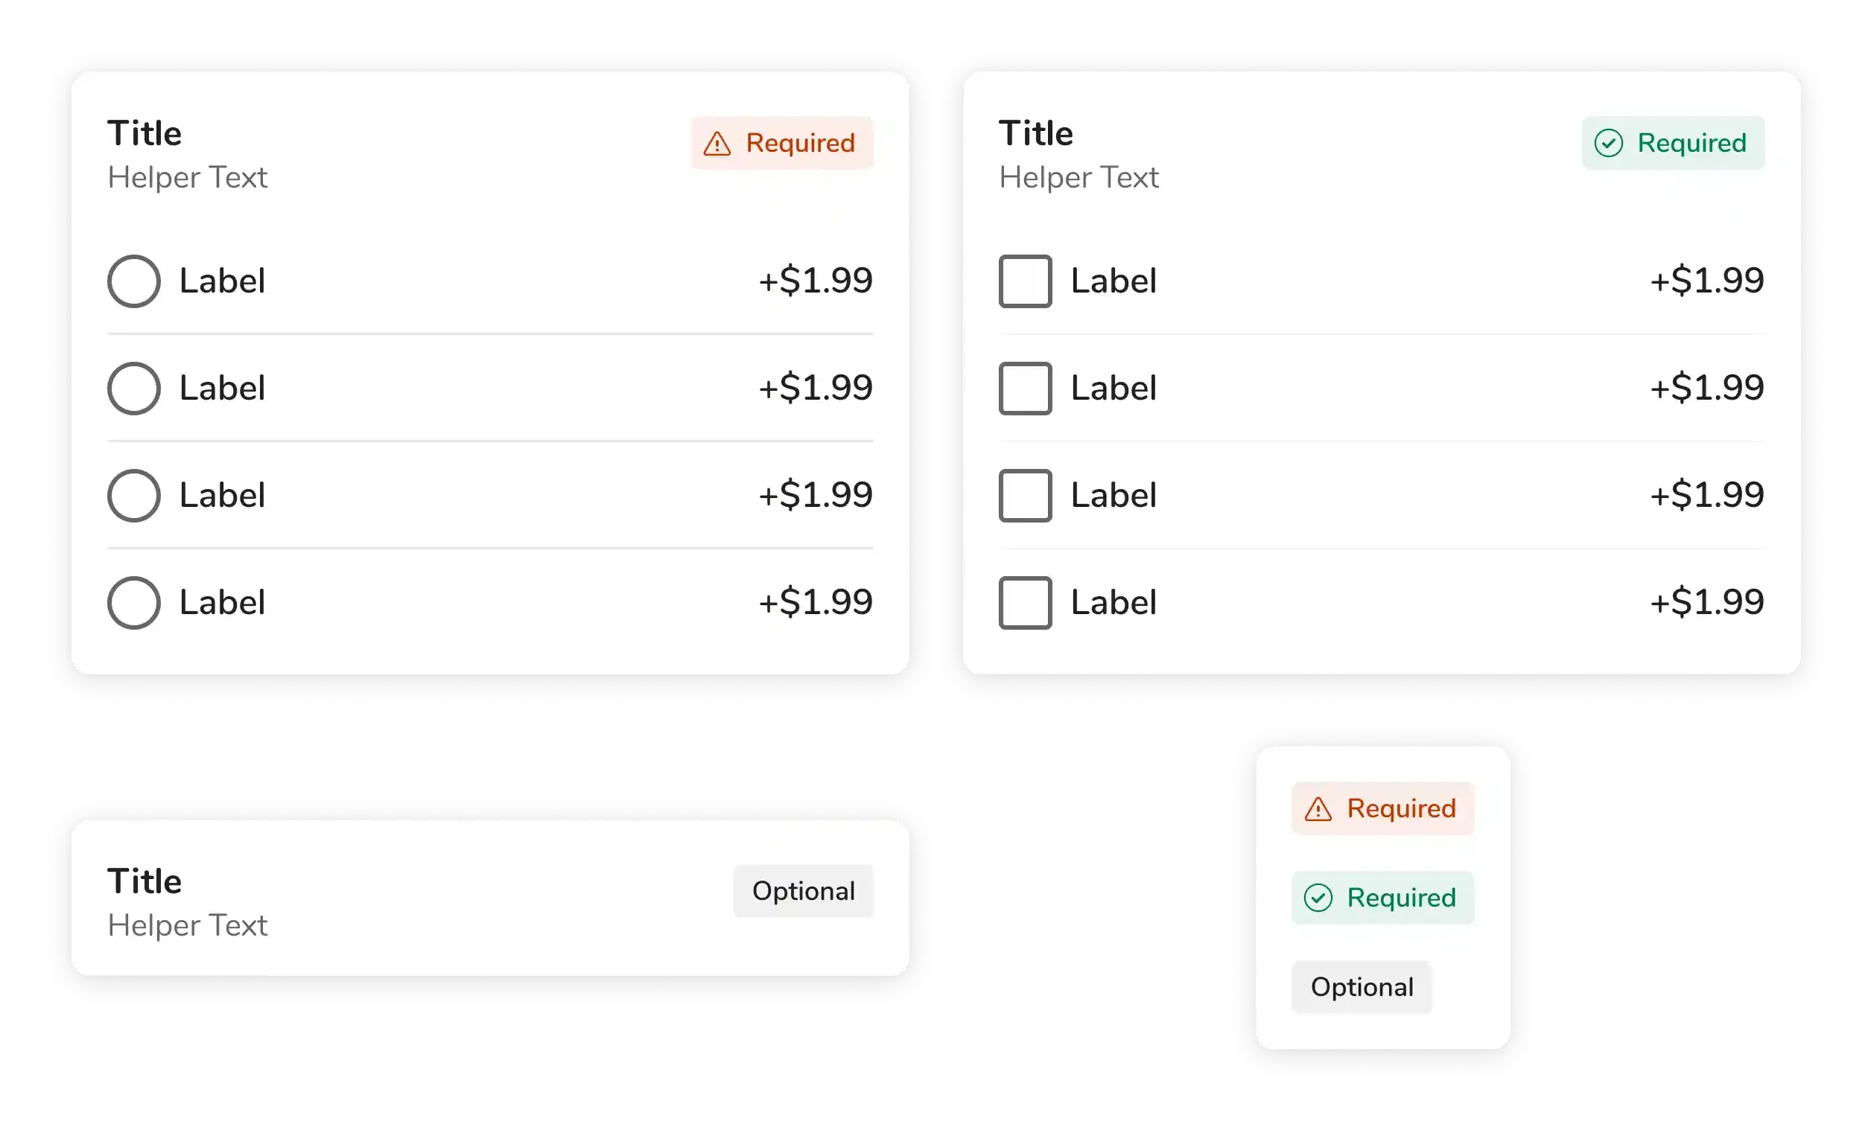Click the Title heading of the radio button card

pyautogui.click(x=144, y=134)
